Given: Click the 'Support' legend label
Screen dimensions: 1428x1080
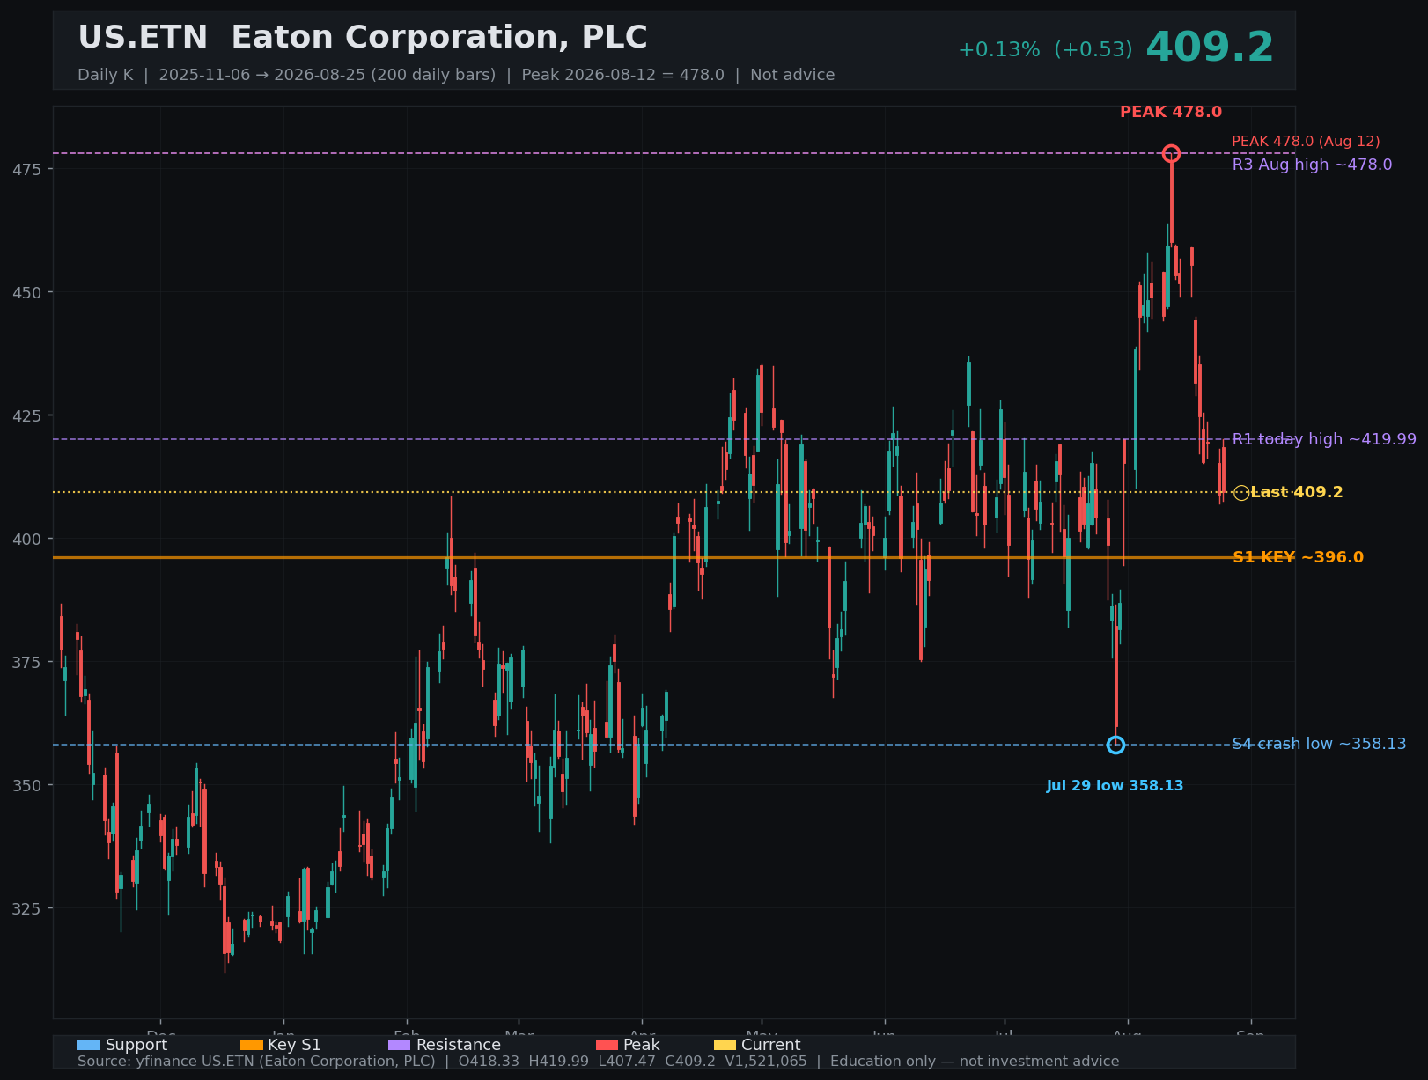Looking at the screenshot, I should click(x=136, y=1046).
